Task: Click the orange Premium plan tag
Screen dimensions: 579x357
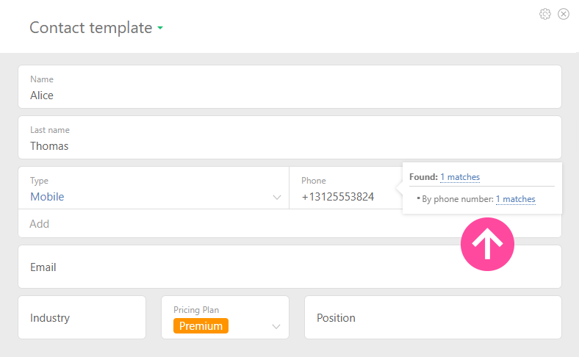Action: click(201, 326)
